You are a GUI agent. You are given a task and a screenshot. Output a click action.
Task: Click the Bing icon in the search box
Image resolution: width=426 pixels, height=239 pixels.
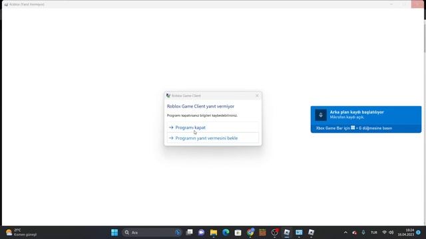tap(178, 232)
